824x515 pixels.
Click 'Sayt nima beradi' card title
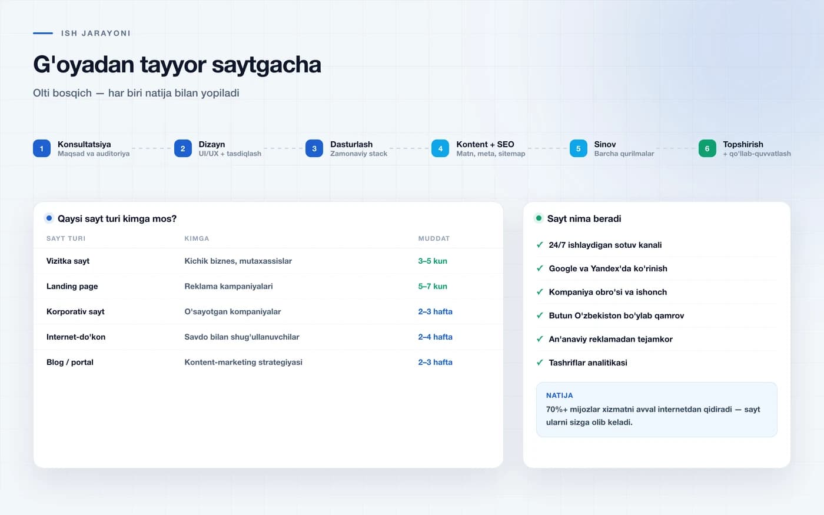(584, 218)
